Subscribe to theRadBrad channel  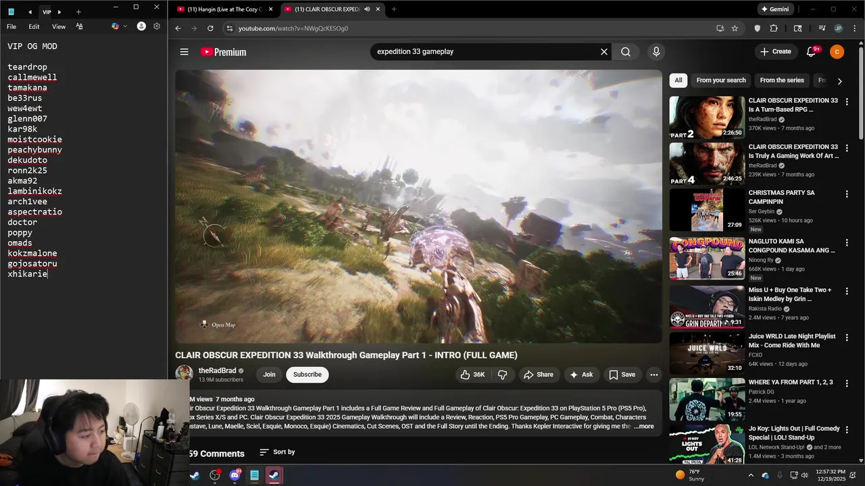[307, 375]
